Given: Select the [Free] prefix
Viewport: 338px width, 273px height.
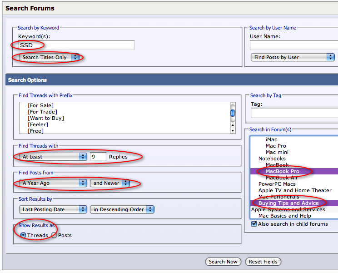Looking at the screenshot, I should pyautogui.click(x=35, y=131).
